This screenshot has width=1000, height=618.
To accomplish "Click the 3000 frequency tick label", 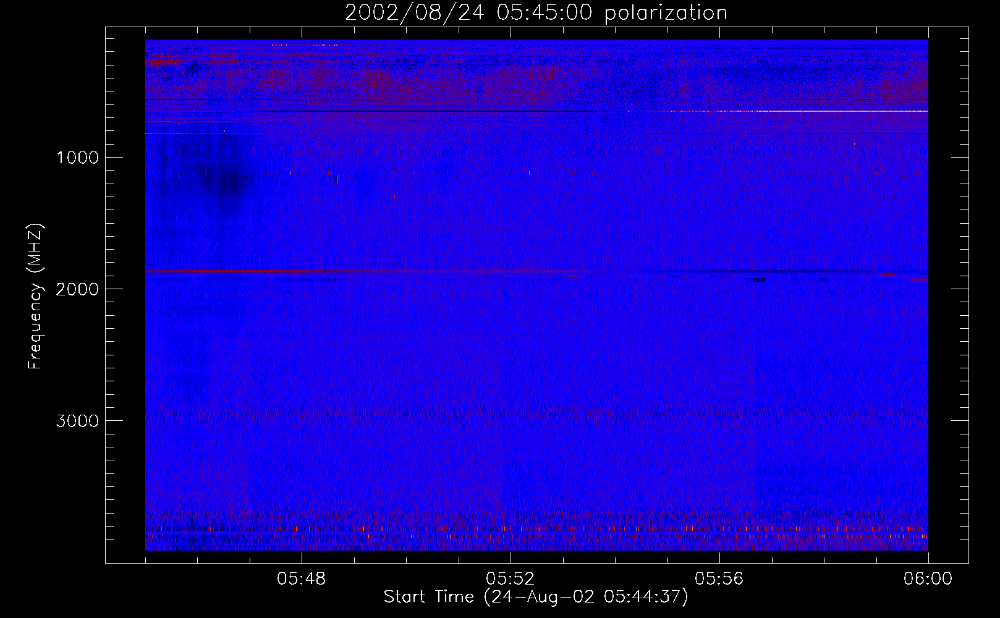I will pos(77,421).
